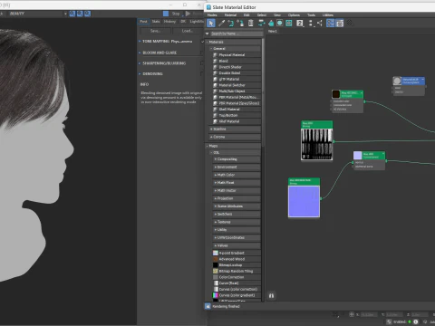Click 4-point Gradient map entry
Viewport: 435px width, 326px height.
(237, 253)
